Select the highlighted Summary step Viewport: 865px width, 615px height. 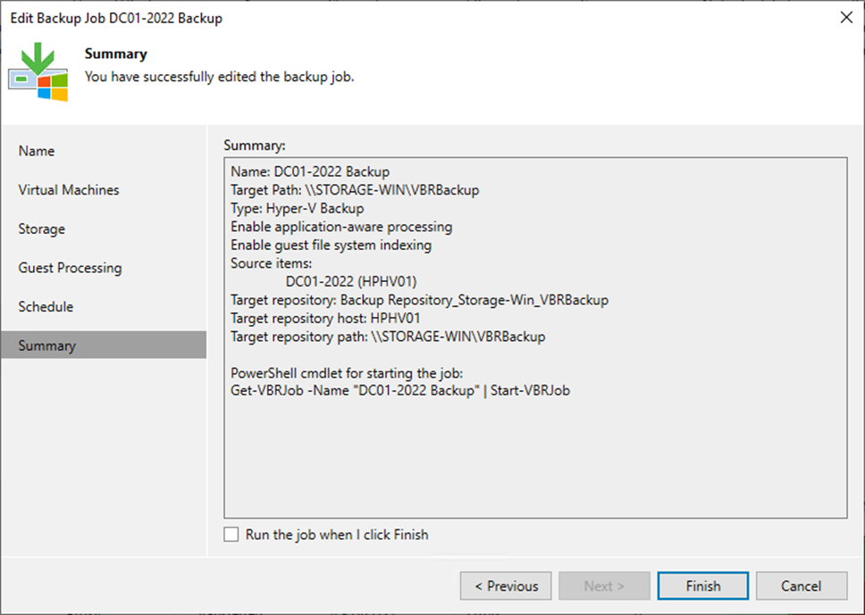[46, 345]
